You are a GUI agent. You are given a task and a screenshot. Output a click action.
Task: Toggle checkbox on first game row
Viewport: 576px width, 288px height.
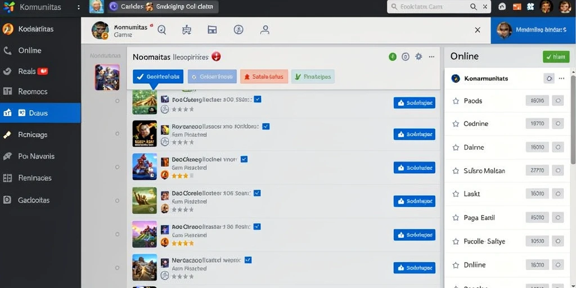pos(258,99)
